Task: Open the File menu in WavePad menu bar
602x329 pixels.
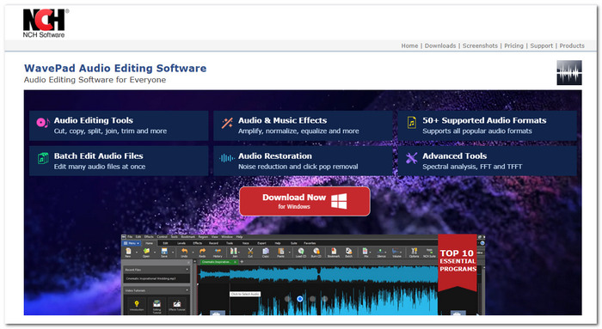Action: pos(130,236)
